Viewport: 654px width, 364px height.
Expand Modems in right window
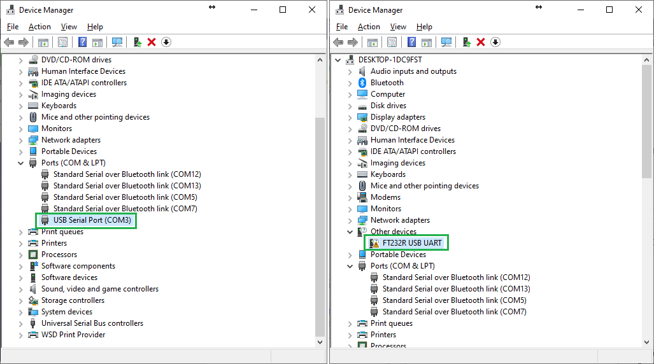(350, 197)
